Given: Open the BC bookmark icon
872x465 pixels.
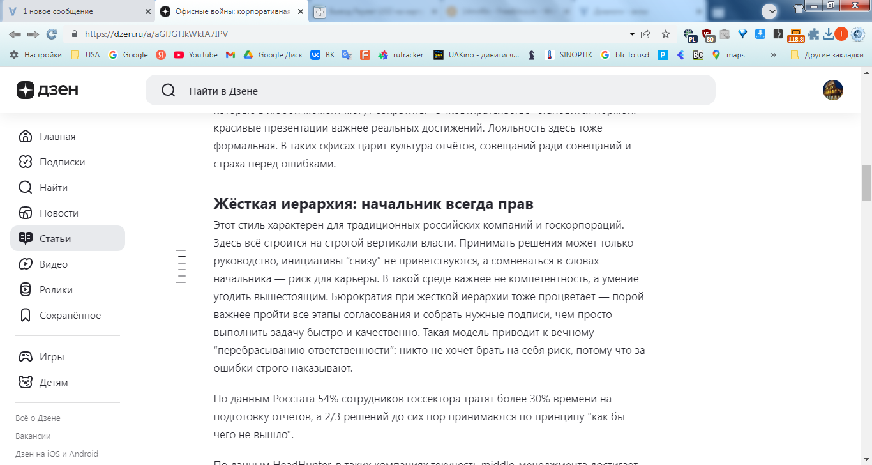Looking at the screenshot, I should pyautogui.click(x=698, y=55).
